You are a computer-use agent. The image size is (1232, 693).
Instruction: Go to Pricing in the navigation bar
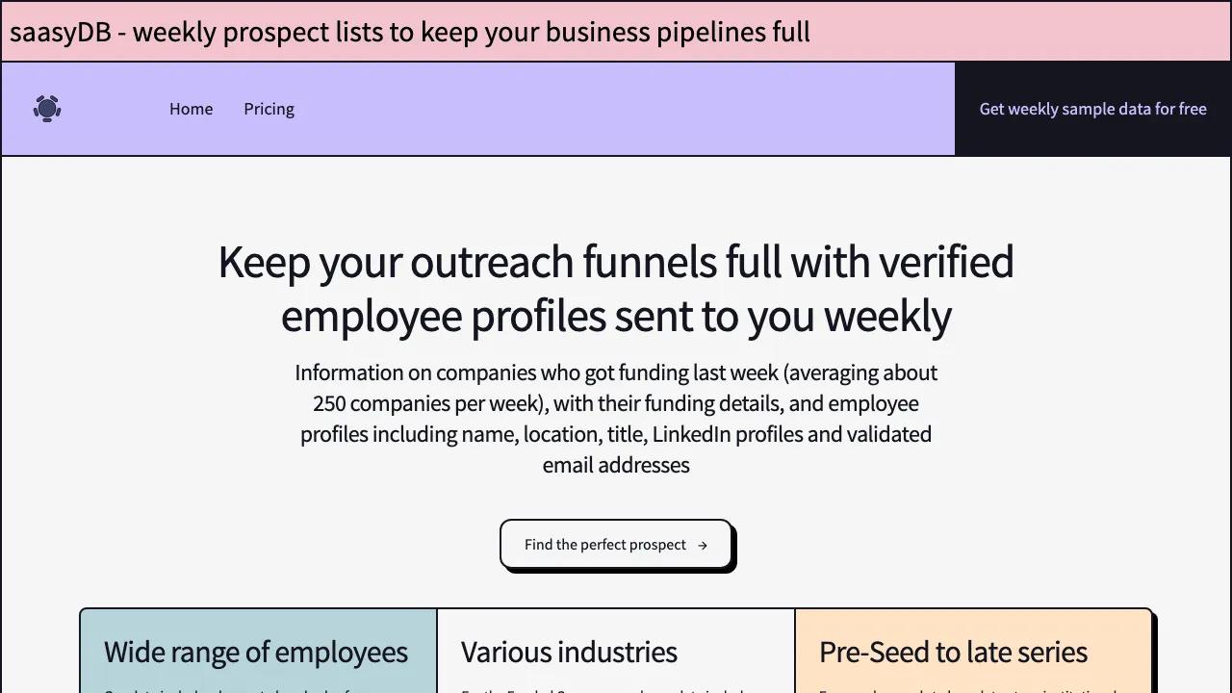tap(269, 109)
